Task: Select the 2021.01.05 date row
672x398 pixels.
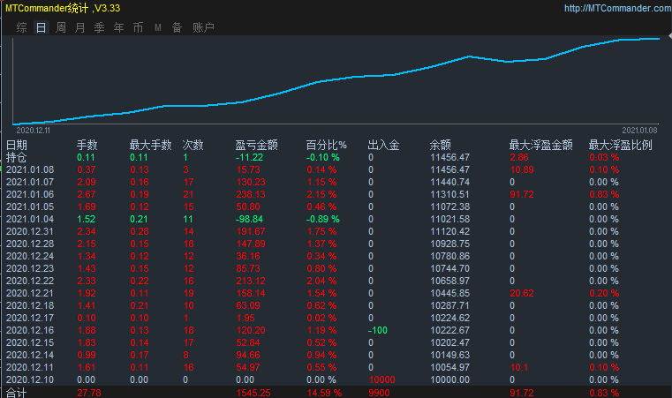Action: click(30, 207)
